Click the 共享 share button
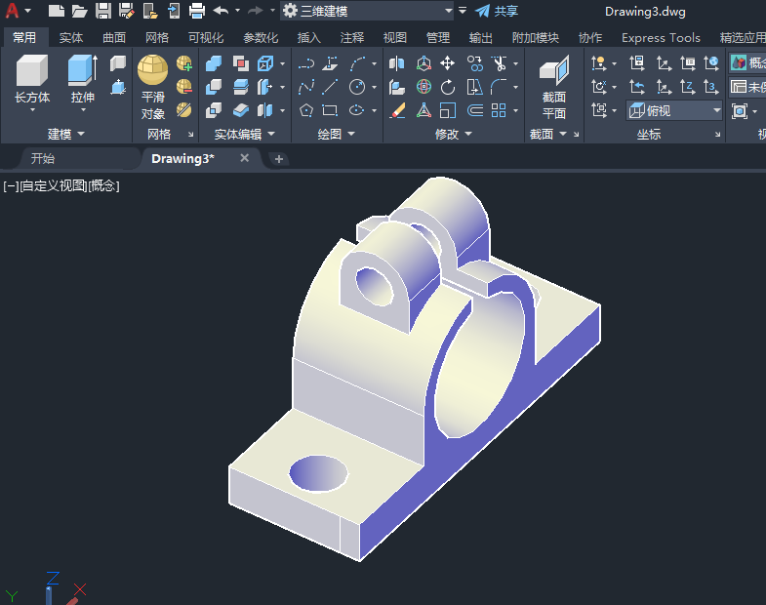This screenshot has height=605, width=766. coord(497,11)
